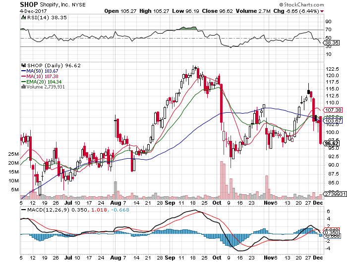Viewport: 347px width, 262px height.
Task: Click the Shopify, Inc. NYSE company name
Action: point(62,4)
